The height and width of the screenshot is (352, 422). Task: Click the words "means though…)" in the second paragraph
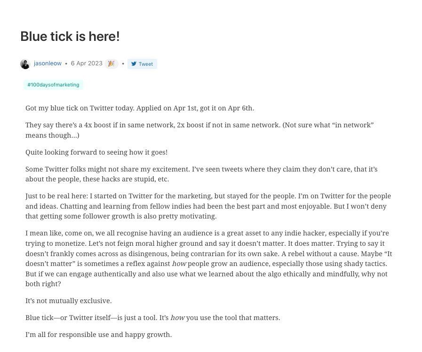click(52, 135)
